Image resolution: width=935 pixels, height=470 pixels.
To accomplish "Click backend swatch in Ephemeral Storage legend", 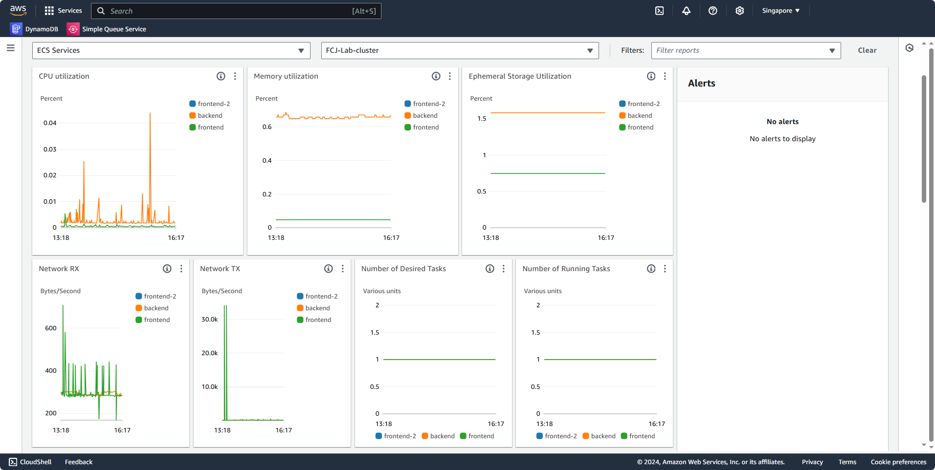I will coord(623,116).
